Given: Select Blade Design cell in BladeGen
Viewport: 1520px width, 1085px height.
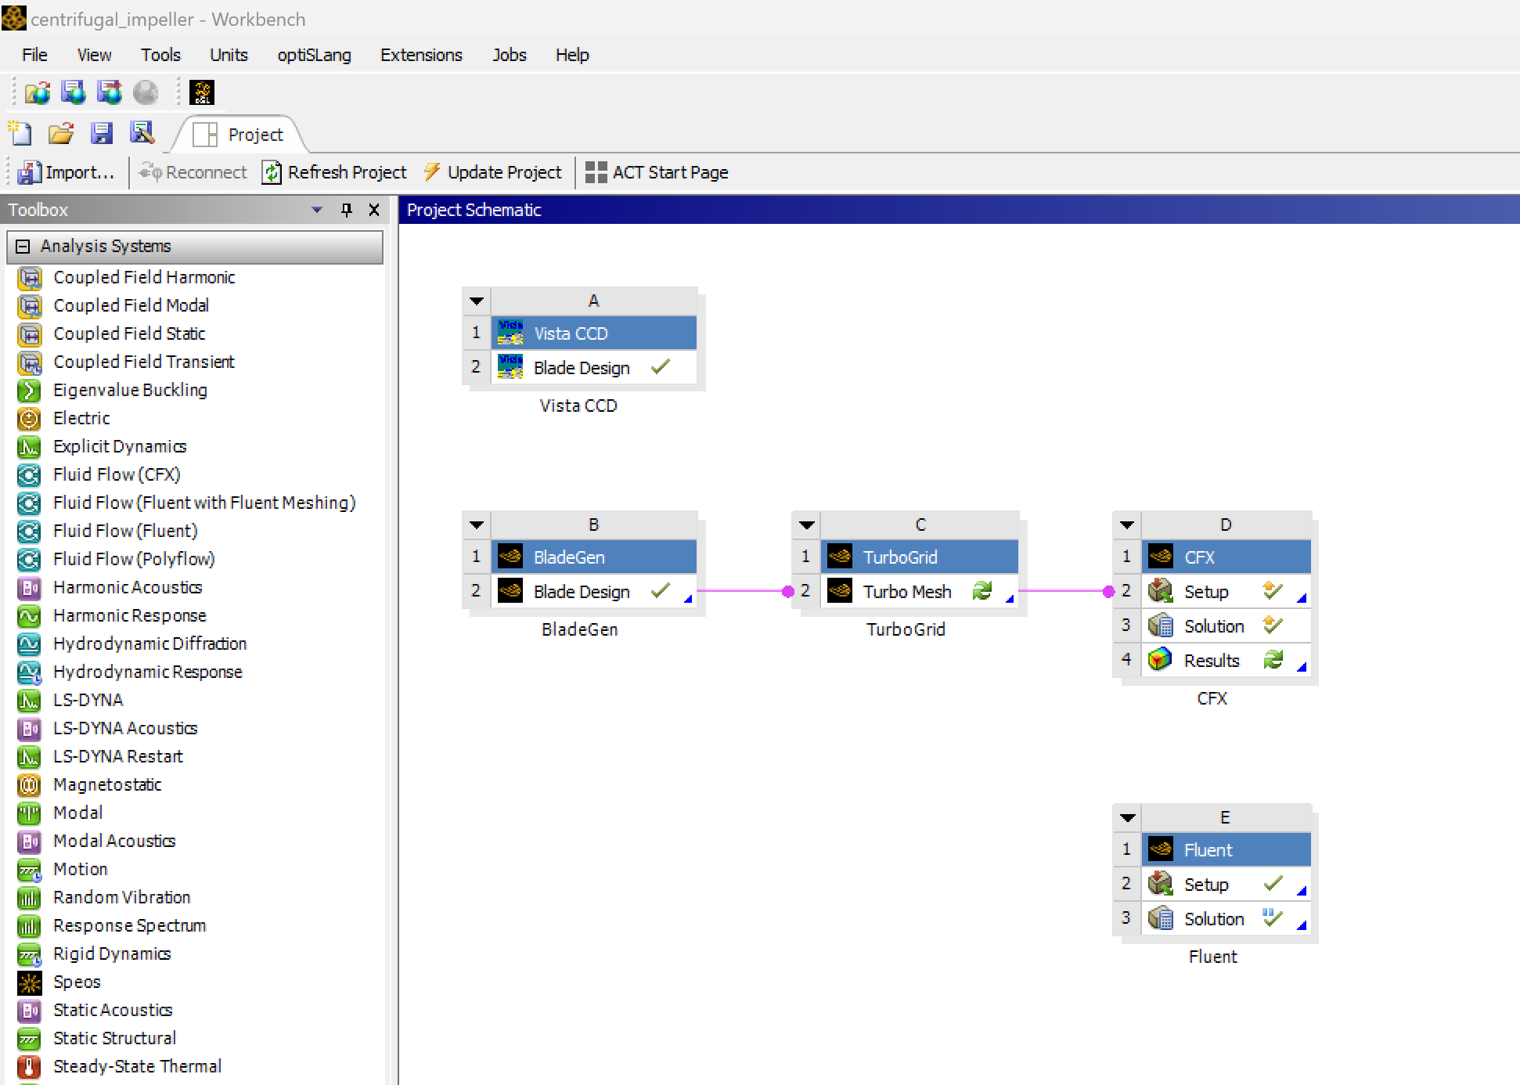Looking at the screenshot, I should pyautogui.click(x=594, y=591).
